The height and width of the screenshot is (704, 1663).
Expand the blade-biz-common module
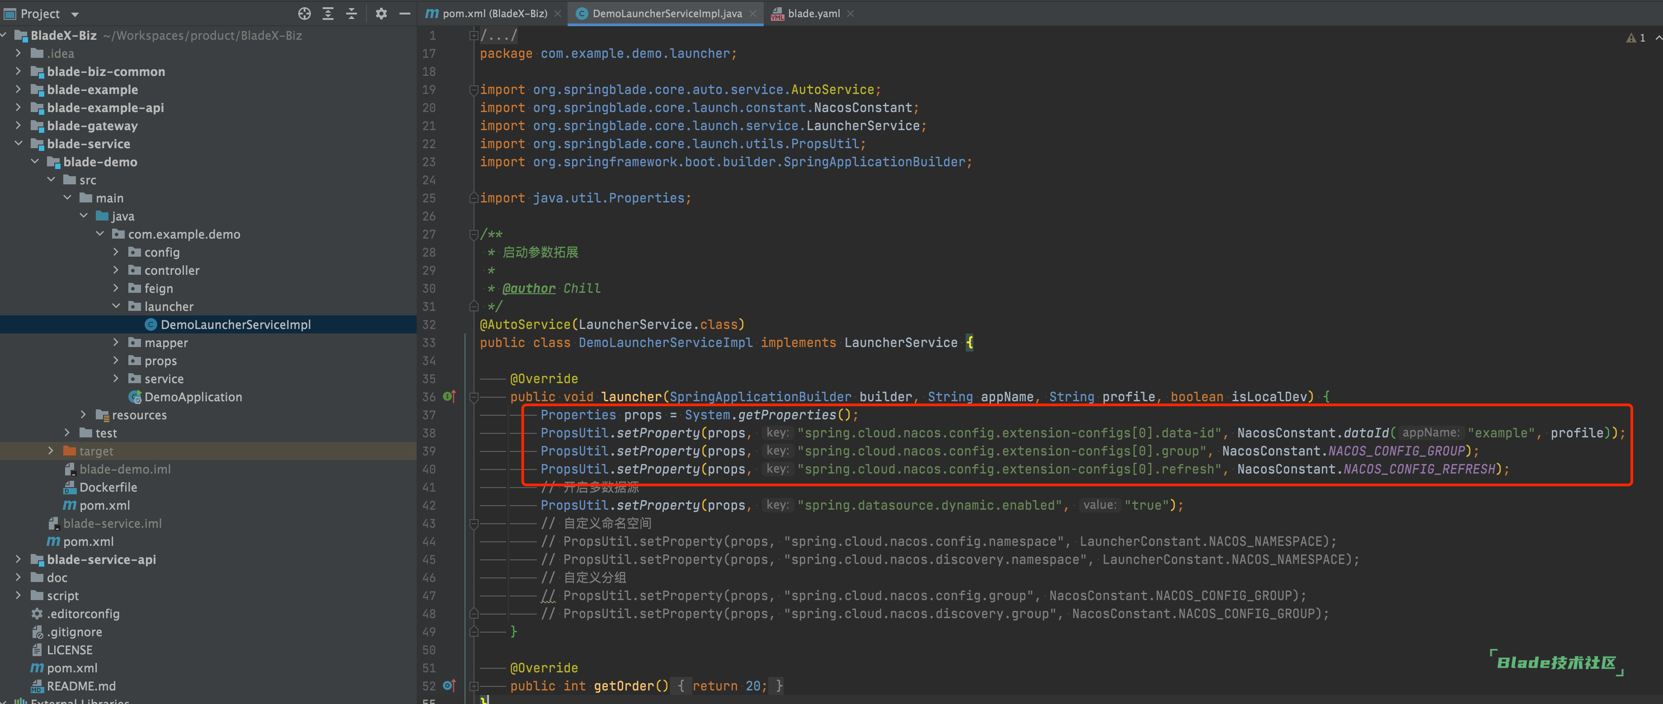[x=18, y=71]
